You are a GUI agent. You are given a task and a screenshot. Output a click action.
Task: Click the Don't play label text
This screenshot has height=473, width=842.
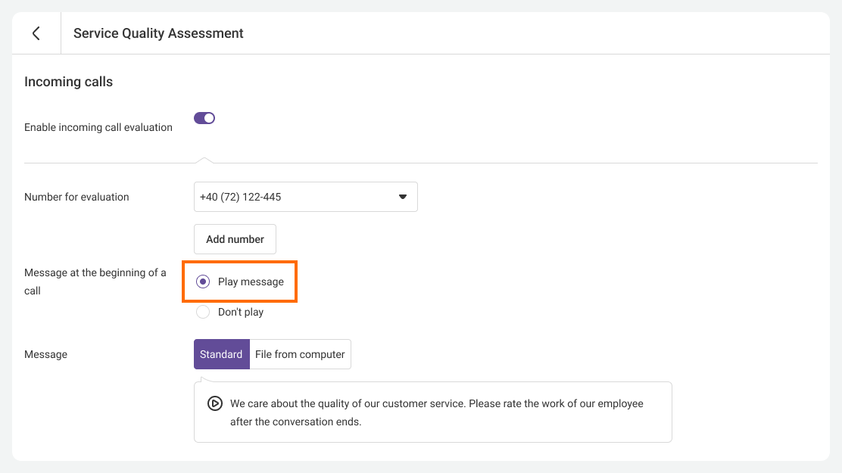[241, 312]
